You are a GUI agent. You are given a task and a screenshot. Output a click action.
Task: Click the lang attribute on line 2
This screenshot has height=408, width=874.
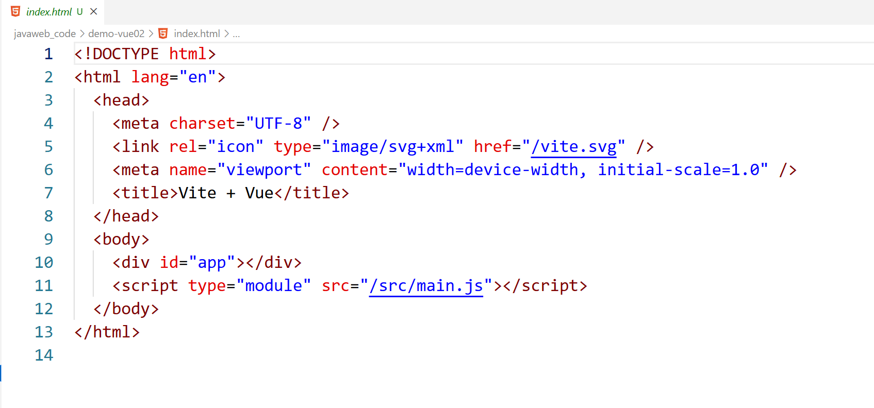tap(150, 77)
